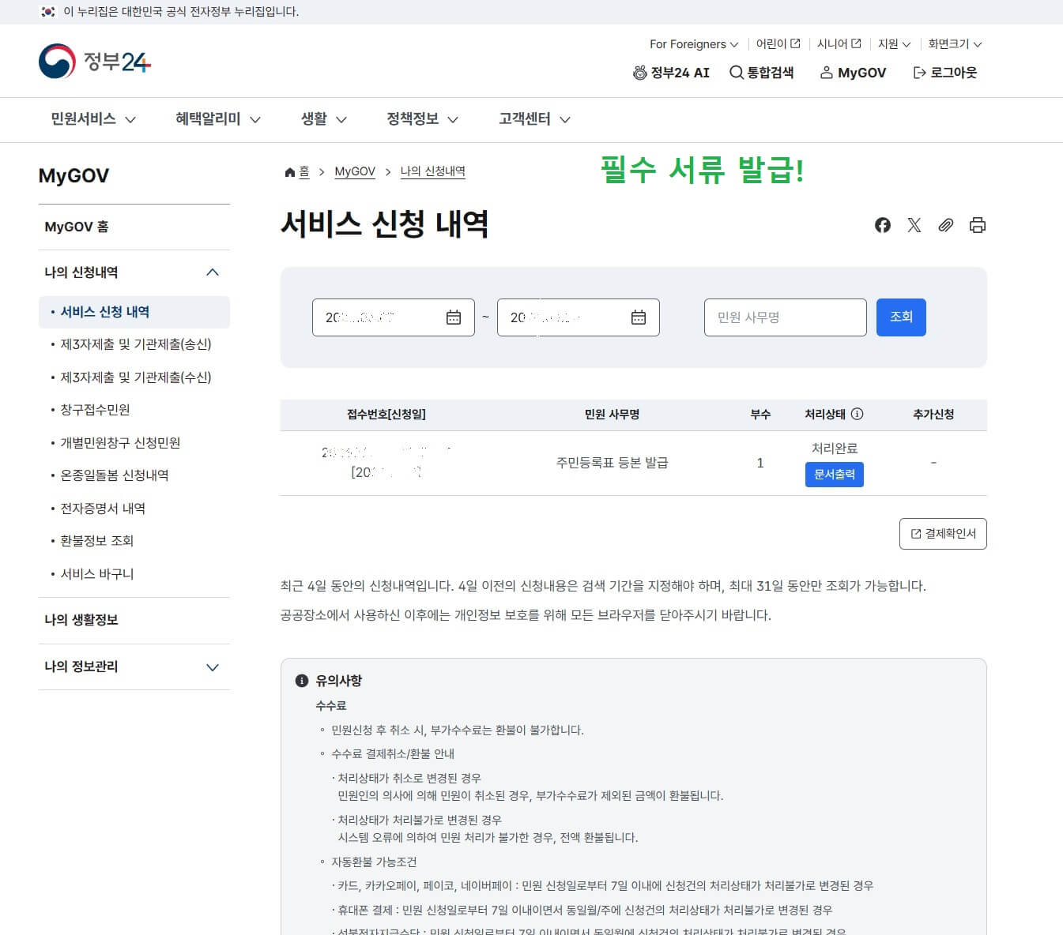This screenshot has width=1063, height=935.
Task: Collapse the 나의 신청내역 sidebar section
Action: point(134,272)
